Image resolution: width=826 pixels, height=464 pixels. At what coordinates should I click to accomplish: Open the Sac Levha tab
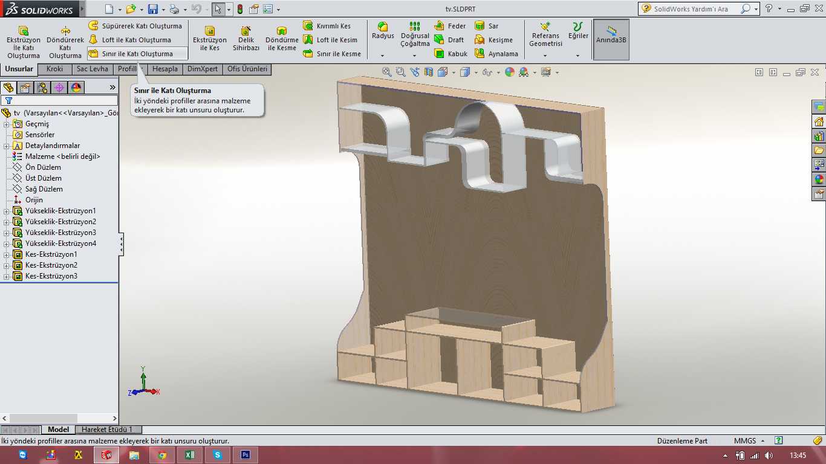pos(93,69)
